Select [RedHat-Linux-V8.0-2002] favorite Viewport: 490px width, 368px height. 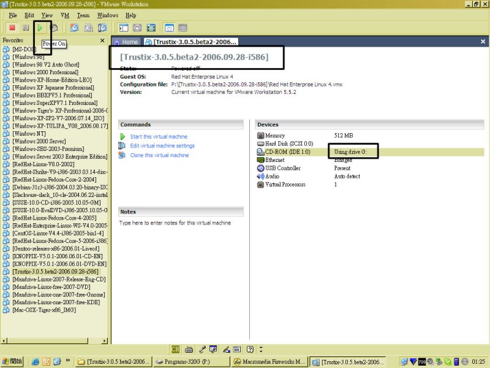click(43, 164)
